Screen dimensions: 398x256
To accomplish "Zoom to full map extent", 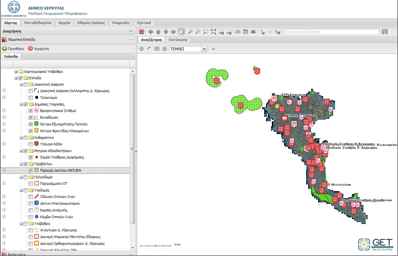I will click(213, 32).
